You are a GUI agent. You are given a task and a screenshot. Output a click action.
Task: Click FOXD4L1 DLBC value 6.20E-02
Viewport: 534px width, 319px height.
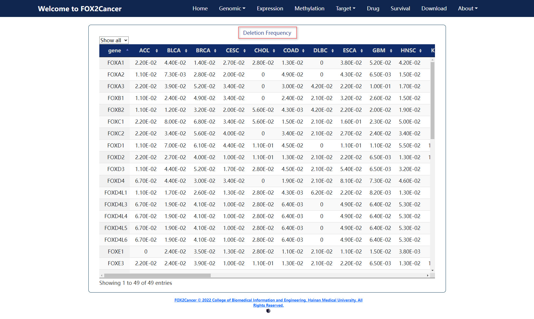point(322,193)
